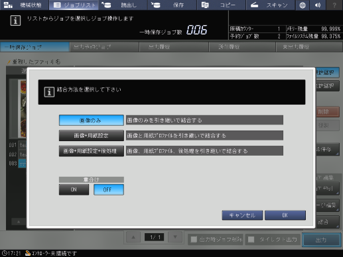Select the 画像+用紙設定+後処理 combine method
Image resolution: width=343 pixels, height=257 pixels.
(x=91, y=151)
